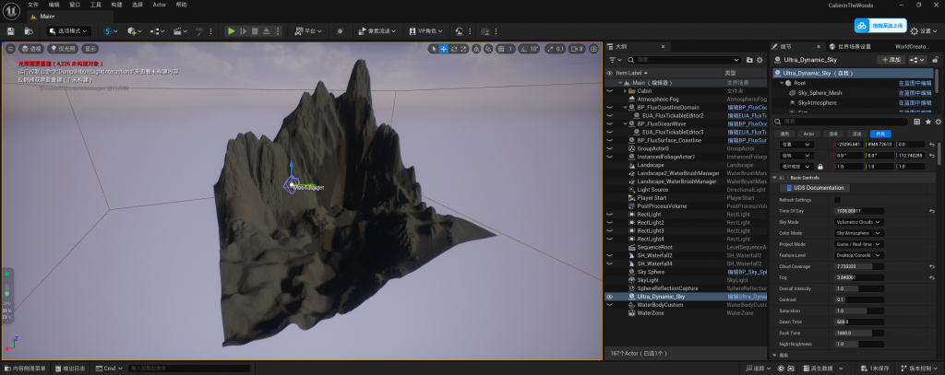Image resolution: width=945 pixels, height=375 pixels.
Task: Open the Actor menu in menu bar
Action: tap(159, 5)
